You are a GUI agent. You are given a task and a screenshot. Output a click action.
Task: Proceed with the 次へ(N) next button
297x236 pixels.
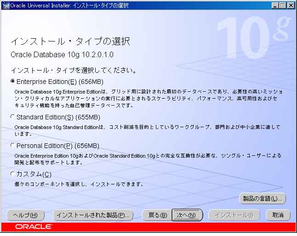click(187, 215)
